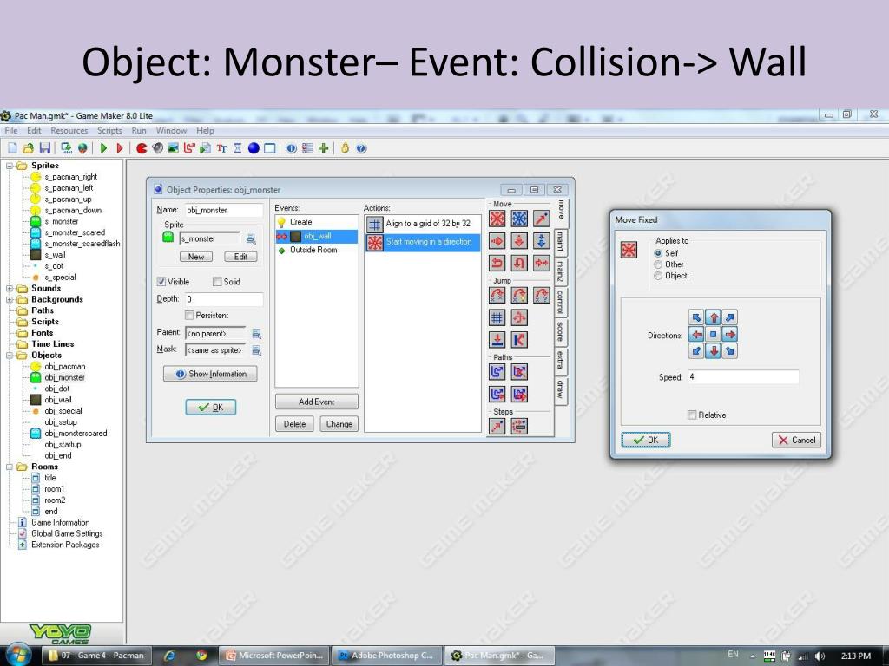Expand the Backgrounds folder in resource tree
Image resolution: width=889 pixels, height=666 pixels.
tap(10, 299)
